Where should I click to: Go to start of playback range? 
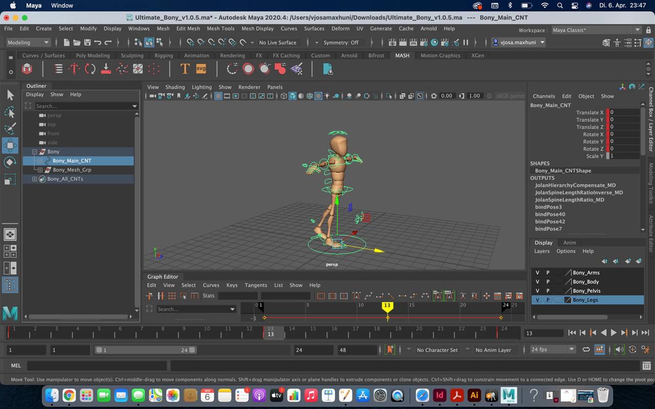[572, 333]
